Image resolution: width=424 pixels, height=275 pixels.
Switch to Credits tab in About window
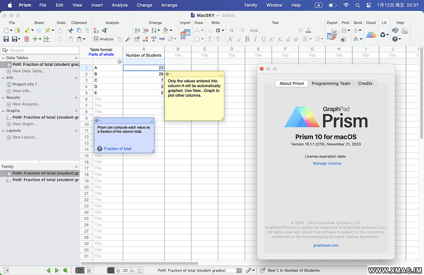click(365, 84)
